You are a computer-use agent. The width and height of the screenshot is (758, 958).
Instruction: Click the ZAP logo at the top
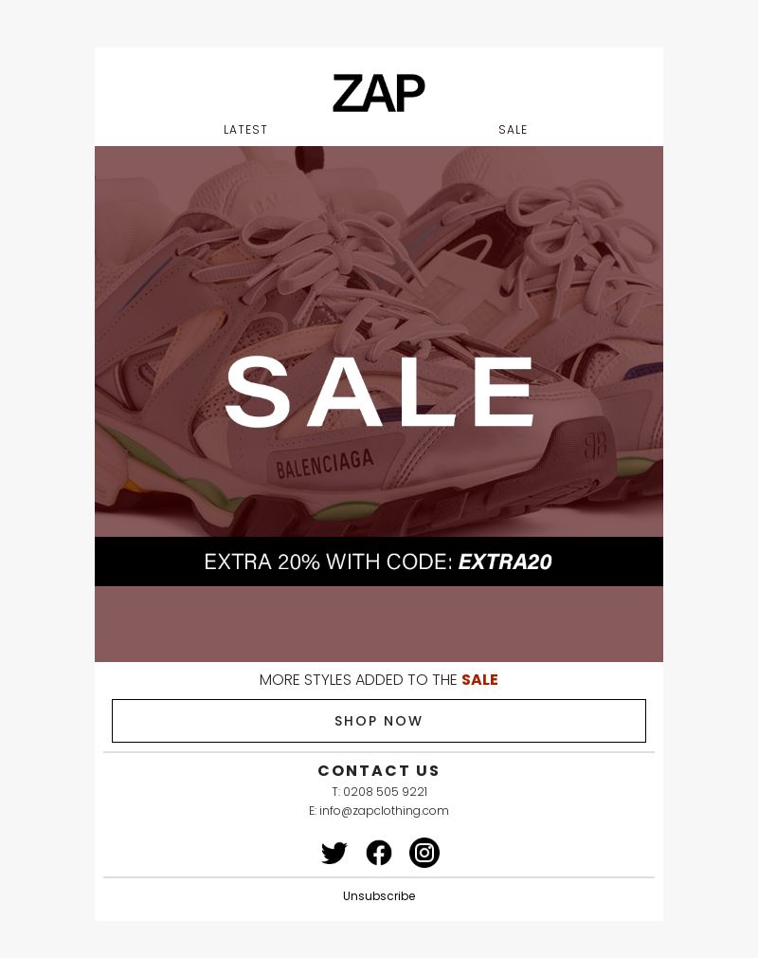coord(378,93)
